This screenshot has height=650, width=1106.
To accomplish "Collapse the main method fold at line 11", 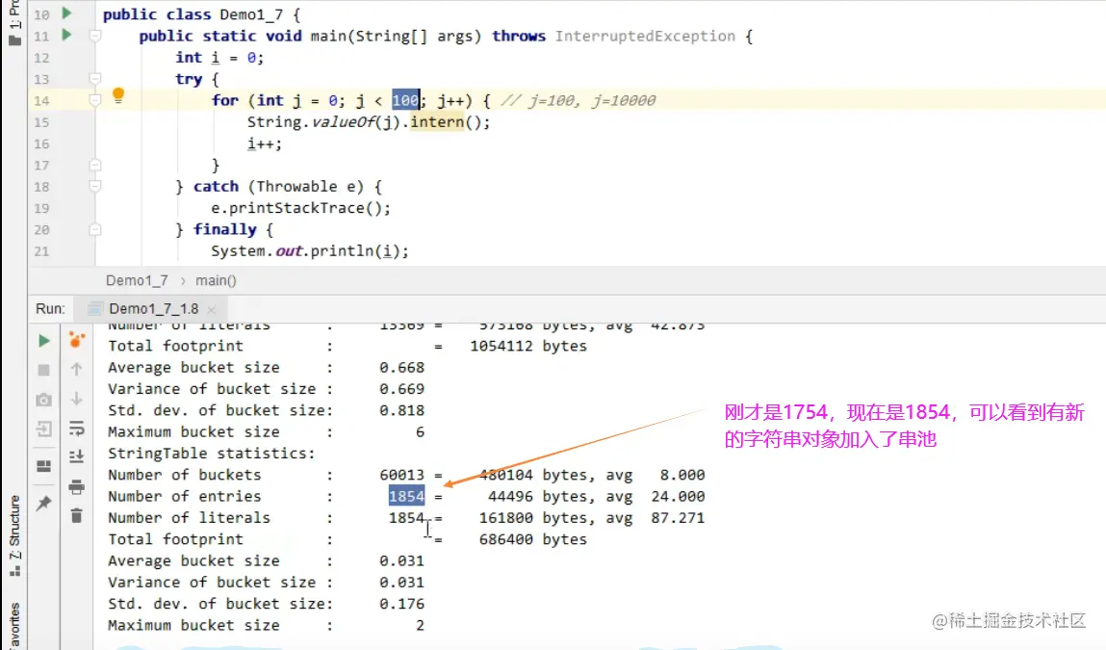I will [95, 36].
